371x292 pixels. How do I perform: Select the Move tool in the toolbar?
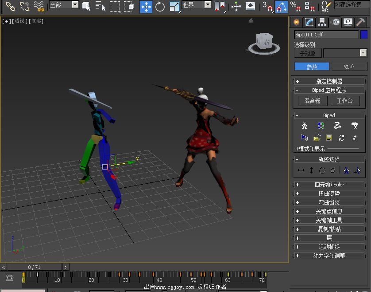(x=146, y=6)
